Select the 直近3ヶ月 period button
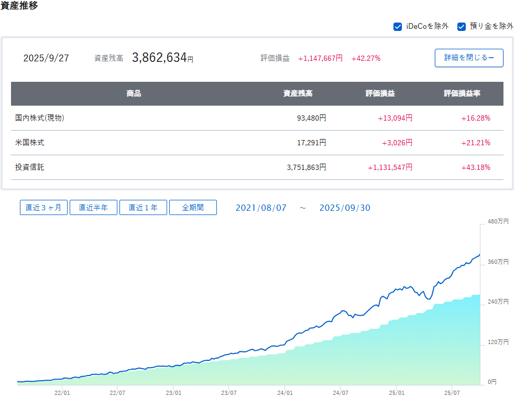515x397 pixels. click(x=43, y=208)
